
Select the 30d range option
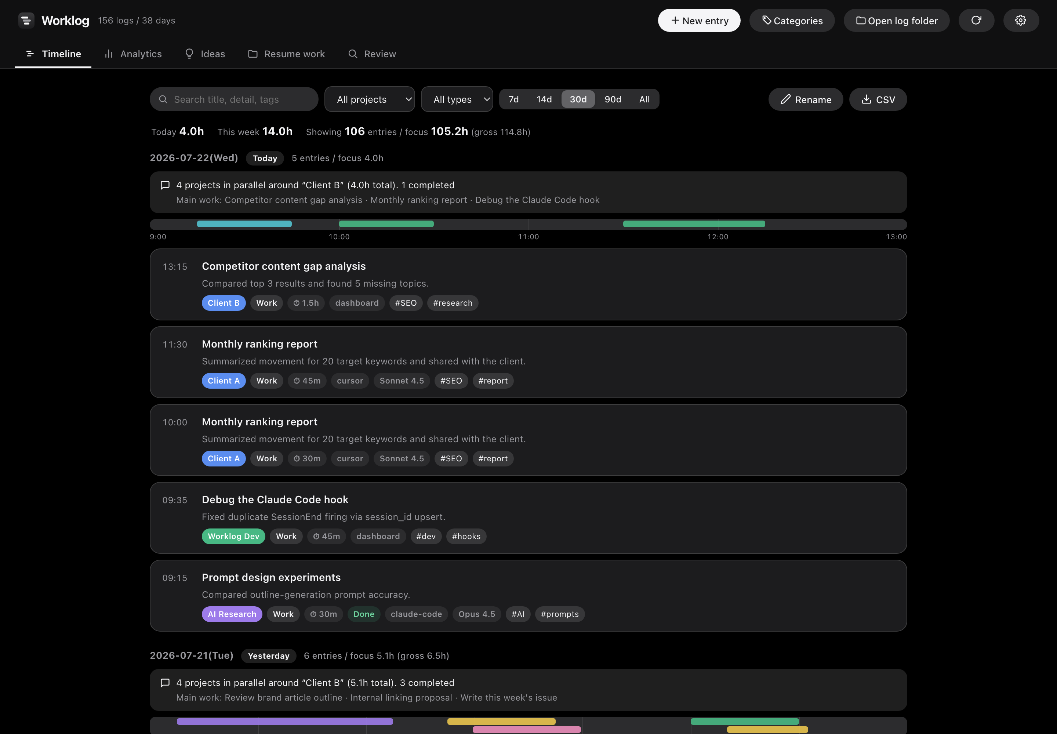[578, 99]
